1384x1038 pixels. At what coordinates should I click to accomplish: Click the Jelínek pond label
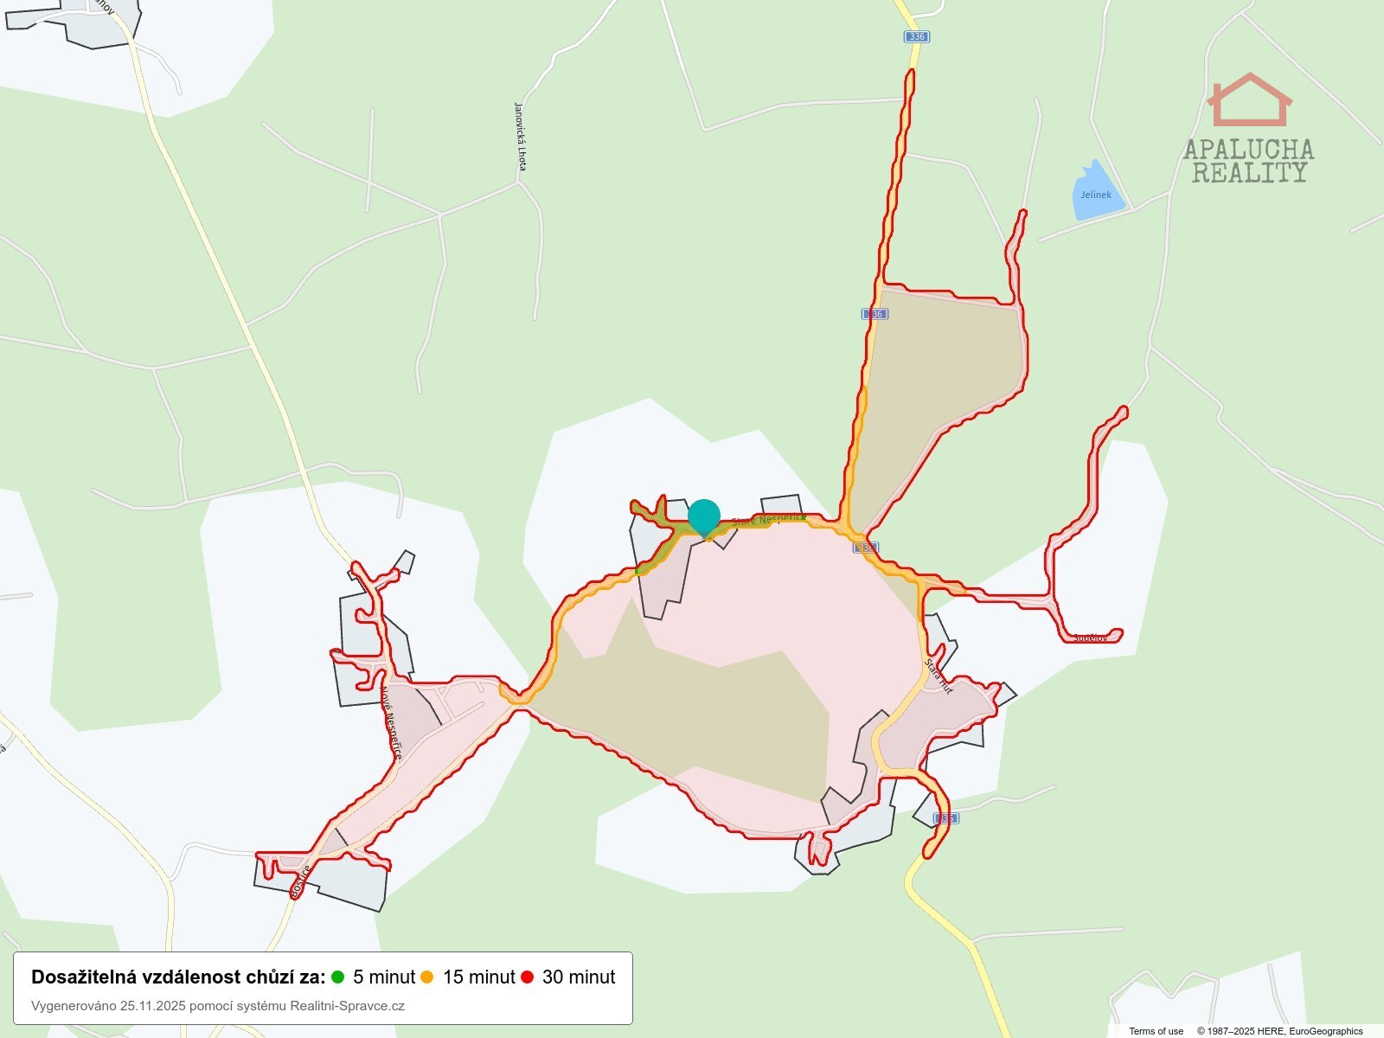pyautogui.click(x=1096, y=195)
